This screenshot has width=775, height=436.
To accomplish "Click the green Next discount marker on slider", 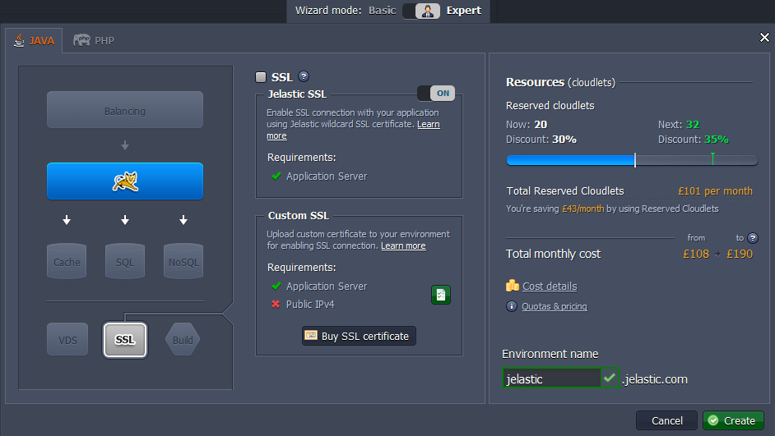I will 712,158.
